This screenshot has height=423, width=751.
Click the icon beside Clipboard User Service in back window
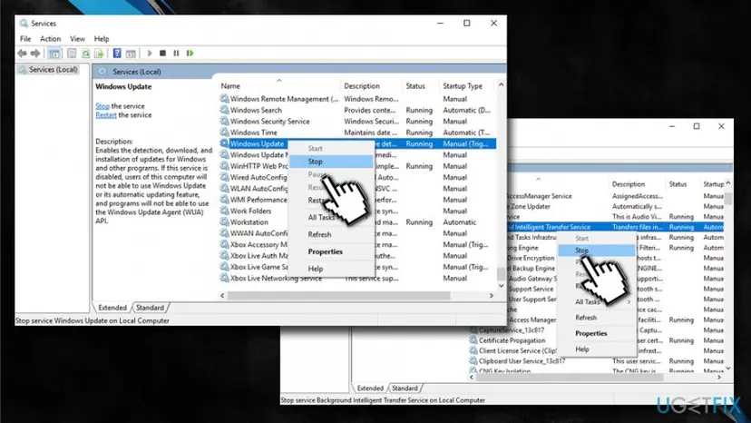(473, 360)
